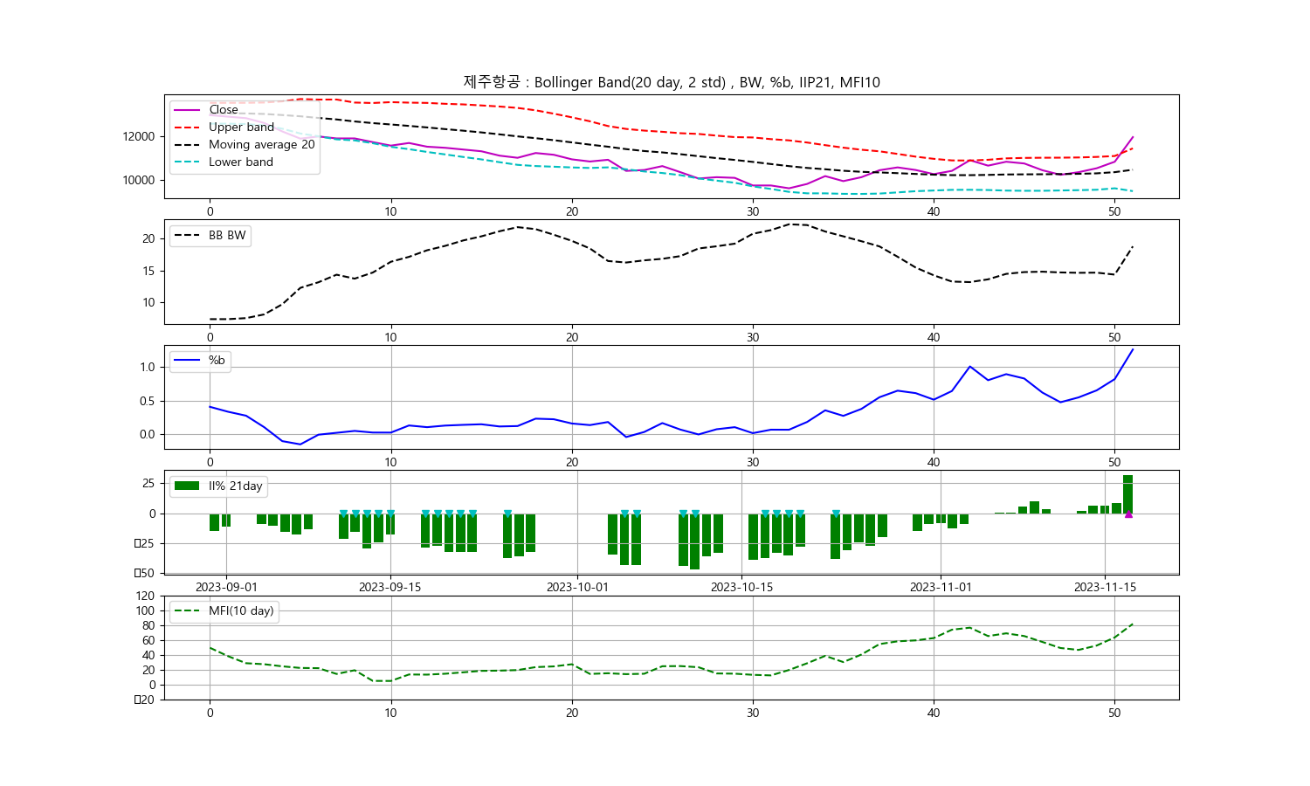Click the 12000 price axis label

(x=139, y=137)
